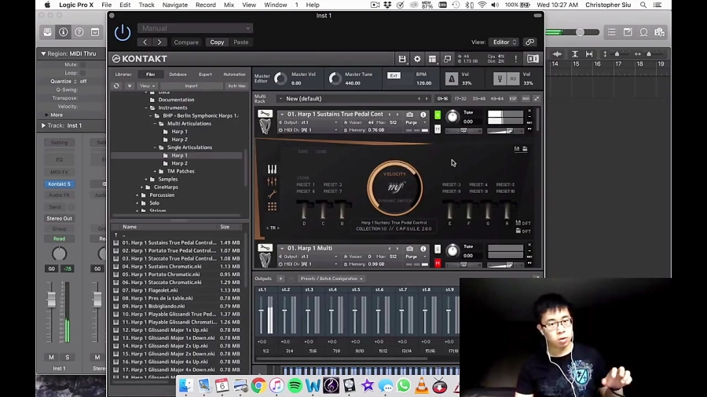Toggle solo on Harp 1 Sustains instrument
The width and height of the screenshot is (707, 397).
438,115
